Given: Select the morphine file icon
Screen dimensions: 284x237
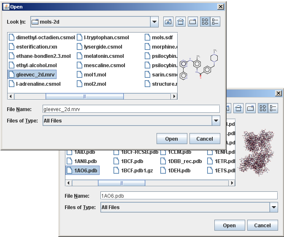Looking at the screenshot, I should click(148, 46).
